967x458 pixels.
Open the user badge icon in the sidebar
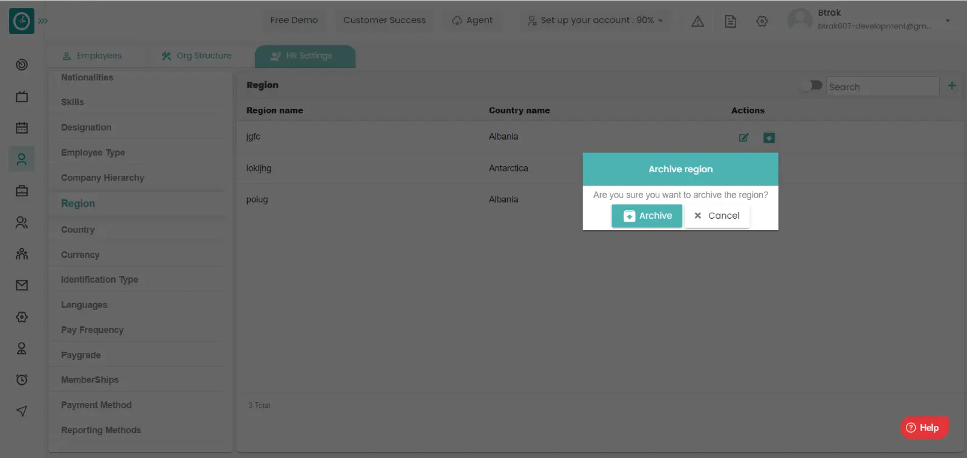point(22,348)
